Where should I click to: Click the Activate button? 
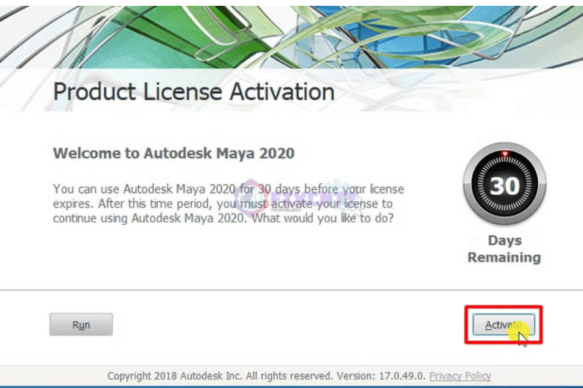pos(503,325)
